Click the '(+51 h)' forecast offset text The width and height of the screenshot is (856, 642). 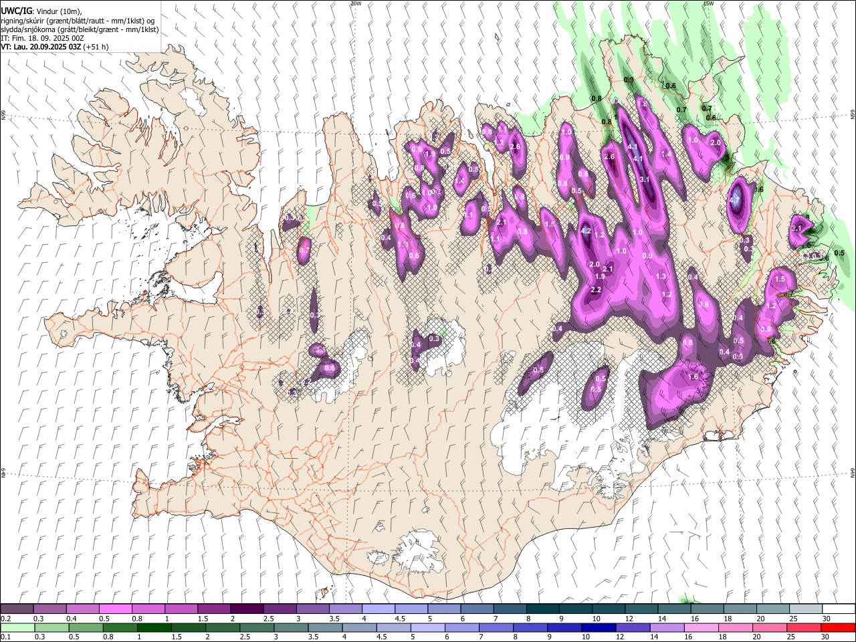point(96,47)
